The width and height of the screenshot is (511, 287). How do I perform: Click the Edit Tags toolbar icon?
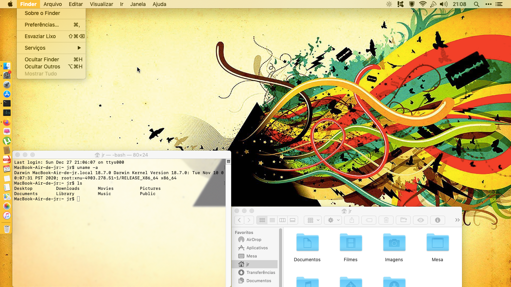click(369, 220)
